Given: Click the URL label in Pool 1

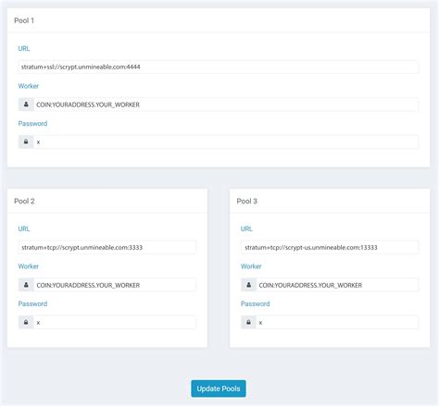Looking at the screenshot, I should (x=24, y=48).
